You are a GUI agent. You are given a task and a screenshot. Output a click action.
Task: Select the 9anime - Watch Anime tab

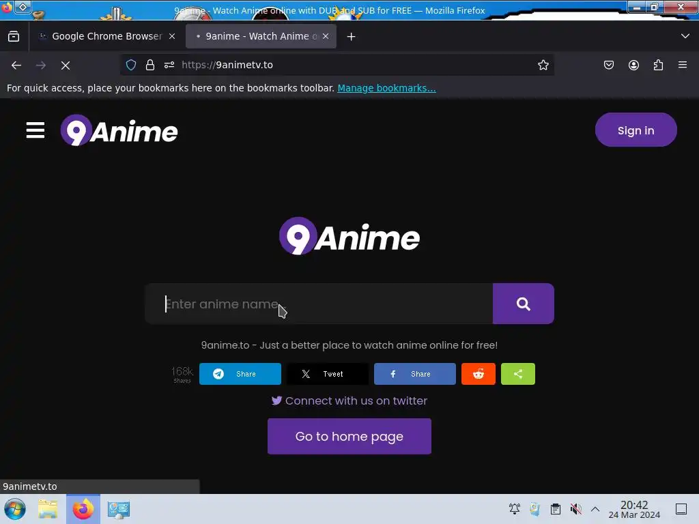point(261,36)
